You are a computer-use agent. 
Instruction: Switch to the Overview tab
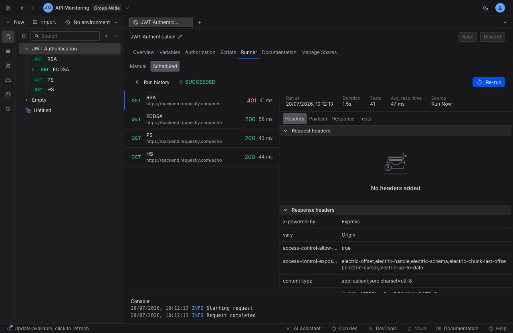coord(143,52)
